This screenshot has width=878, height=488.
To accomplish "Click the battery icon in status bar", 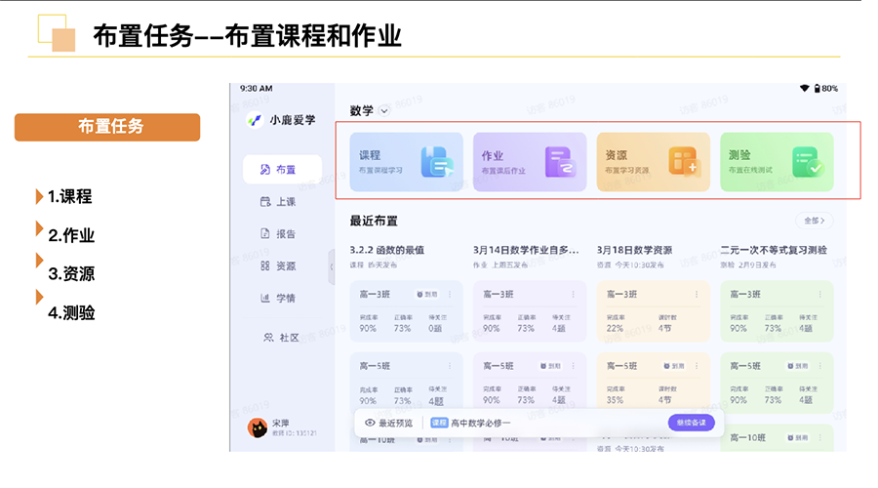I will click(817, 89).
